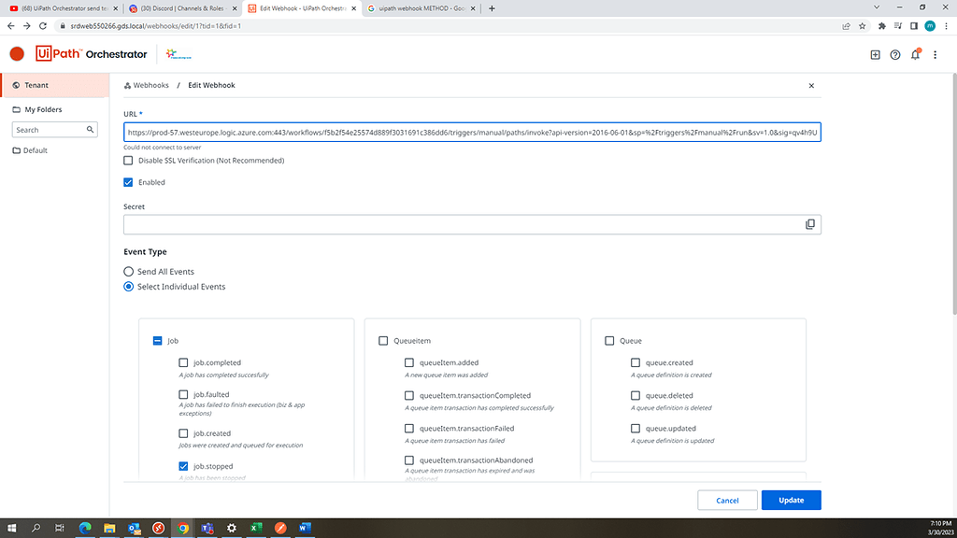Screen dimensions: 957x538
Task: Enable the Disable SSL Verification checkbox
Action: click(129, 160)
